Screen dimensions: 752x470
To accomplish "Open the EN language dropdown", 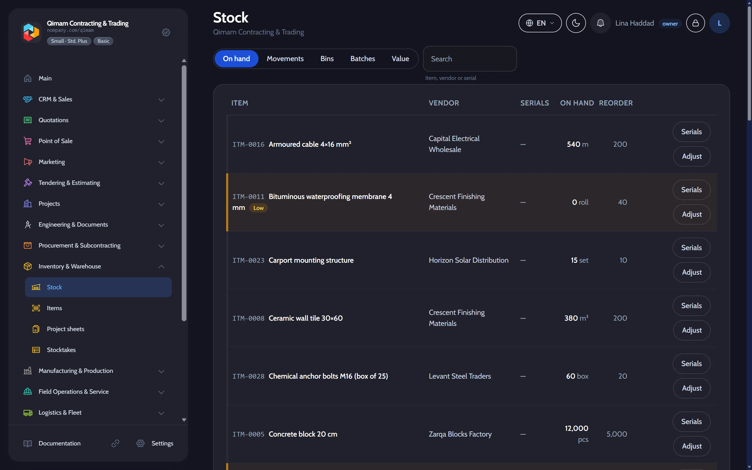I will click(x=540, y=23).
